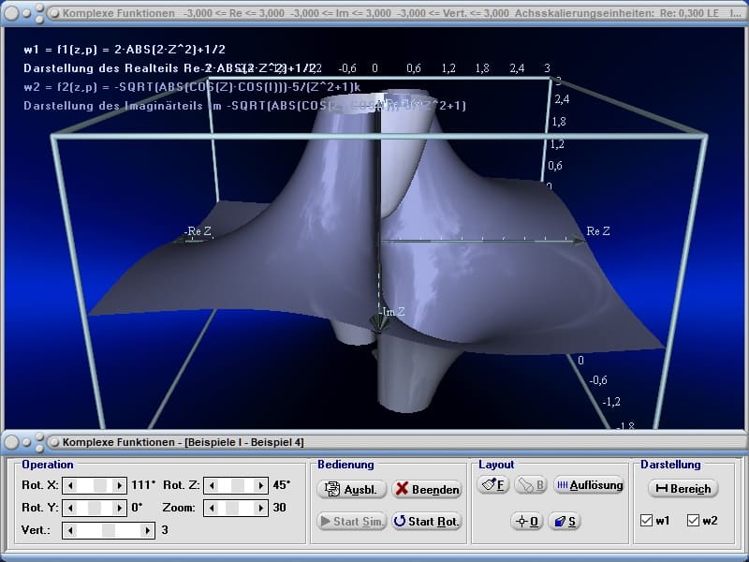Click the O origin crosshair button
The height and width of the screenshot is (562, 749).
[526, 521]
